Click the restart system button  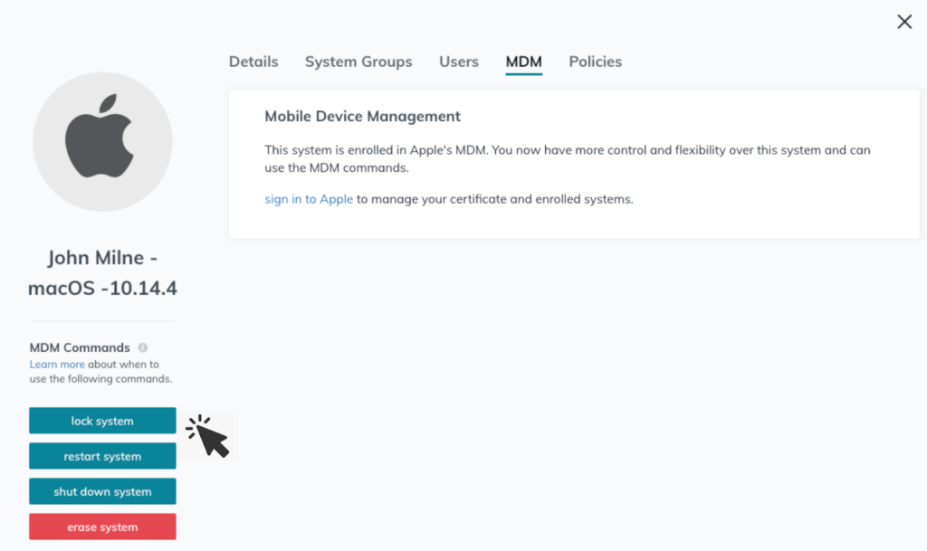coord(102,456)
